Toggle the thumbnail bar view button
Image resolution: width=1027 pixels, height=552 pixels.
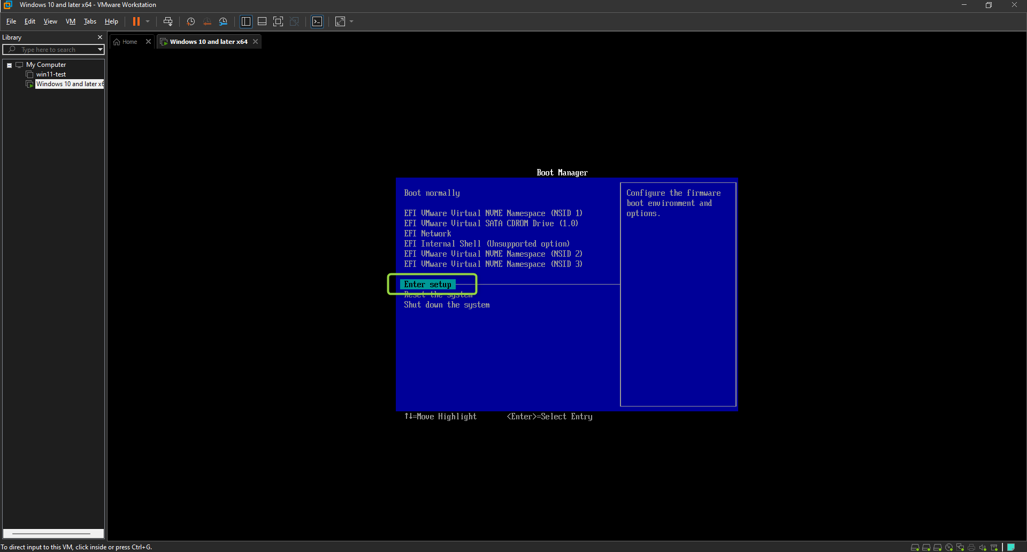262,21
